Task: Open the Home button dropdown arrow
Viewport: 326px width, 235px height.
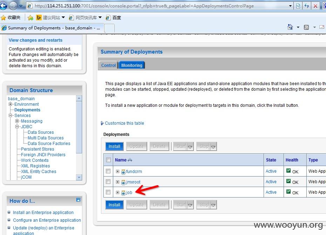Action: coord(298,27)
